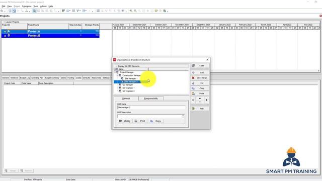The image size is (322, 181).
Task: Select Site Manager 1 in OBS tree
Action: (131, 78)
